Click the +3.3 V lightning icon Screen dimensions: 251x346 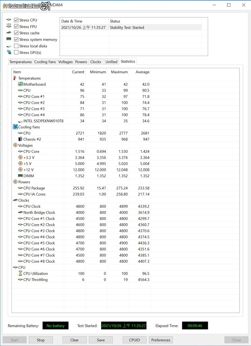[x=20, y=157]
